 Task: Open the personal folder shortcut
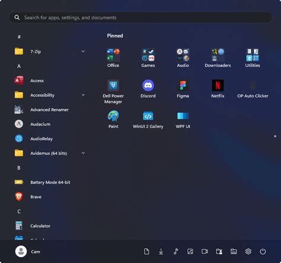[219, 252]
